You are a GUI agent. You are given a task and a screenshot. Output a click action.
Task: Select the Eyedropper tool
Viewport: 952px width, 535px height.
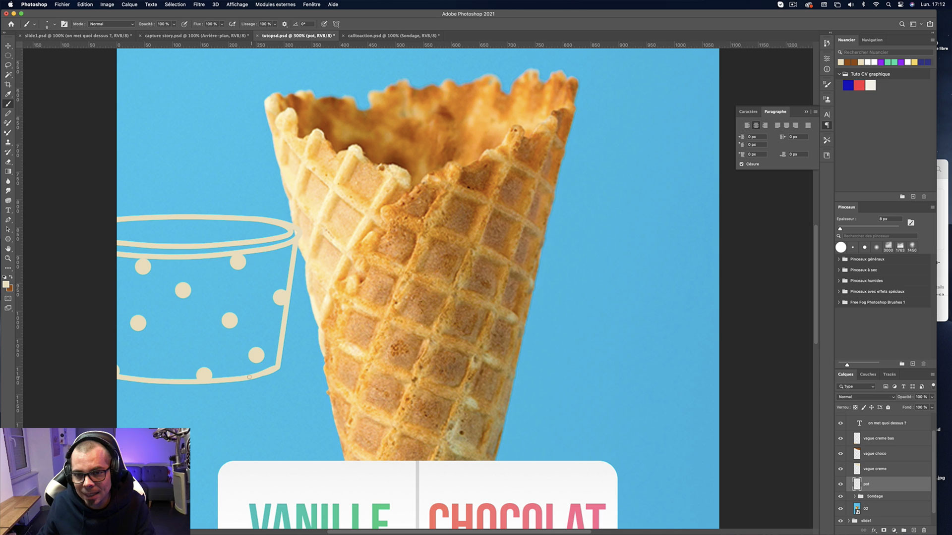[x=8, y=94]
